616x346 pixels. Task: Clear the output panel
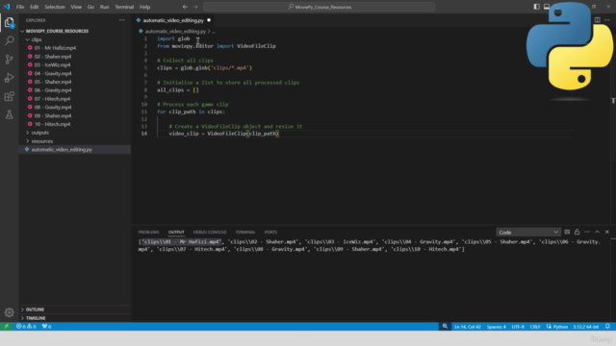(567, 232)
